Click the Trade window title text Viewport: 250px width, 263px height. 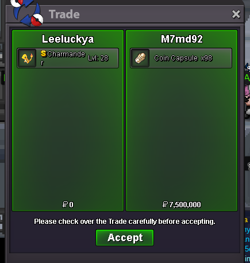64,14
